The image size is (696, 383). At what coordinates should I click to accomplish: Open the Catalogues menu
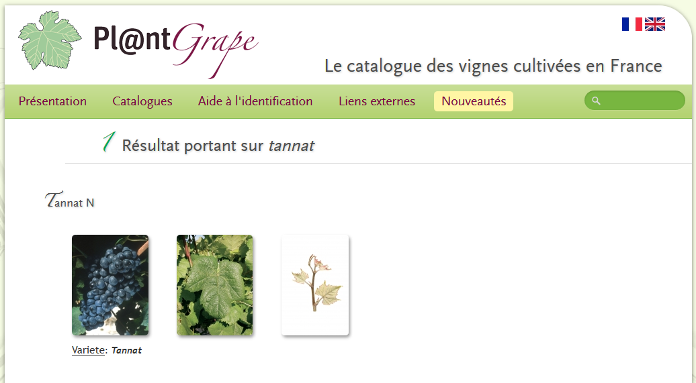142,101
